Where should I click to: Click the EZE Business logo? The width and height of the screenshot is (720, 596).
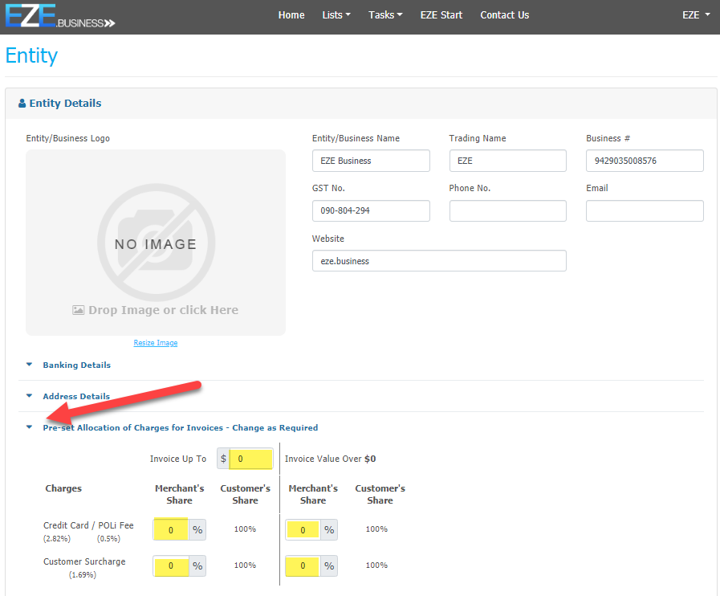(x=60, y=16)
